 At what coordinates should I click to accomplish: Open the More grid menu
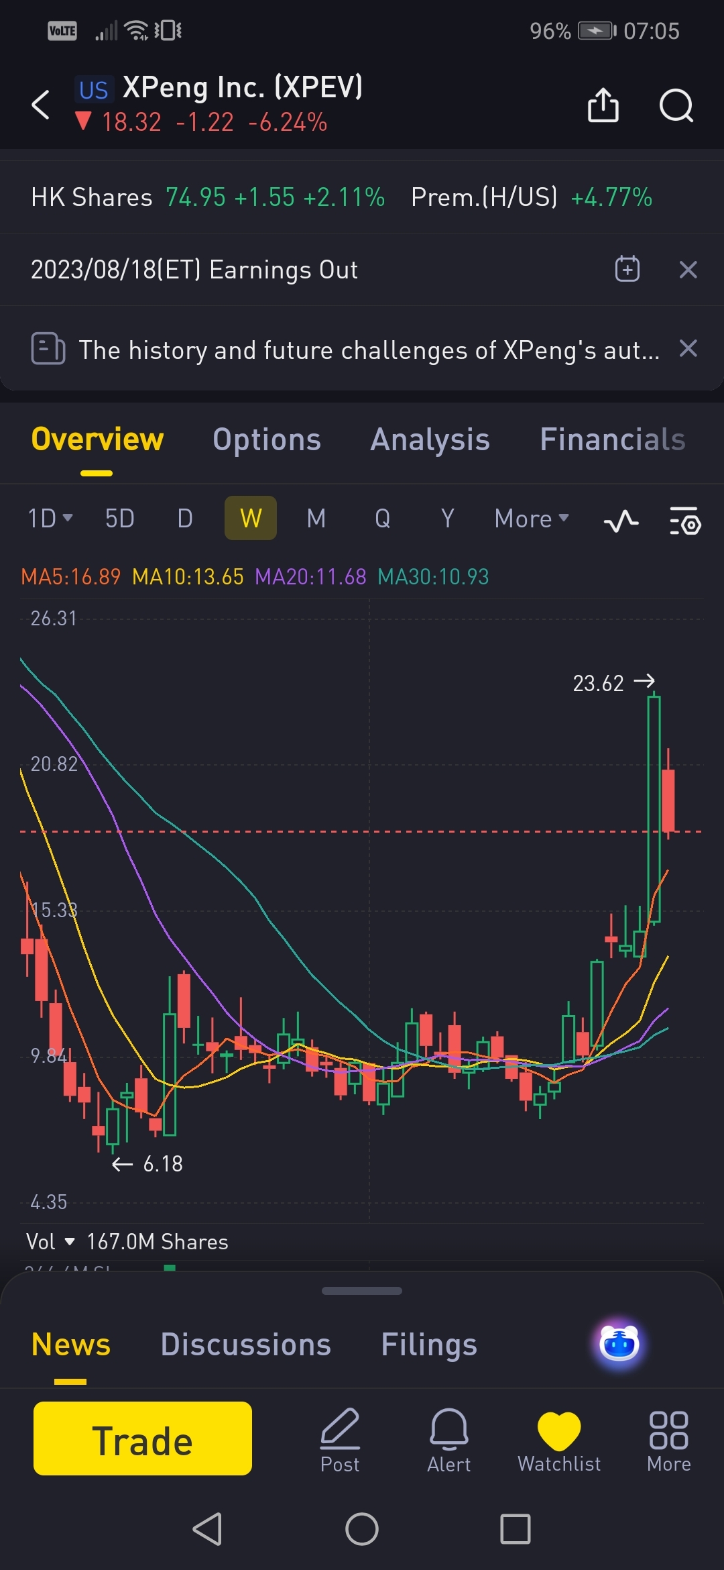point(668,1441)
